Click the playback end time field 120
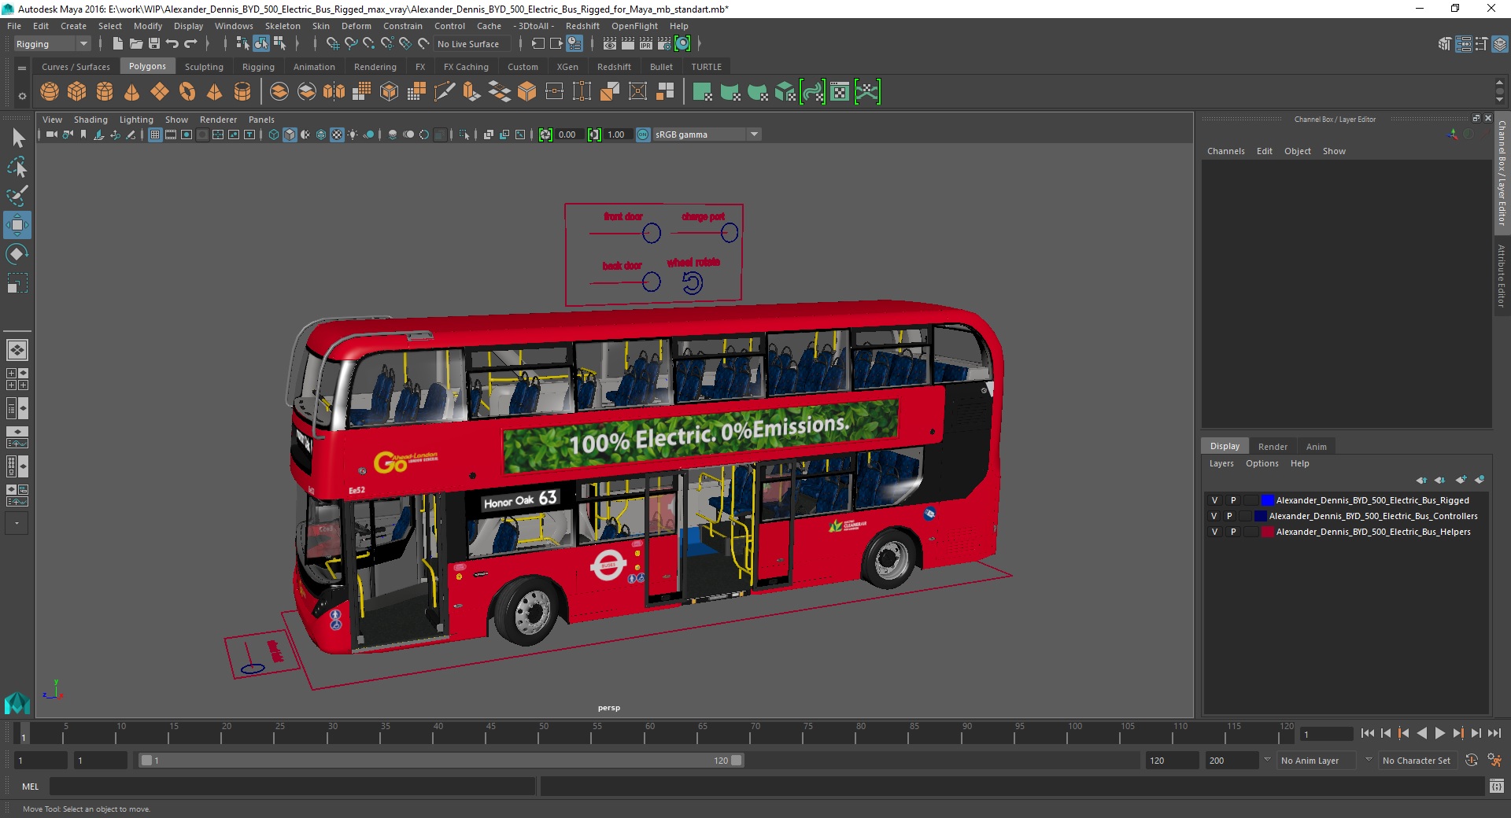The image size is (1511, 818). (x=1171, y=761)
